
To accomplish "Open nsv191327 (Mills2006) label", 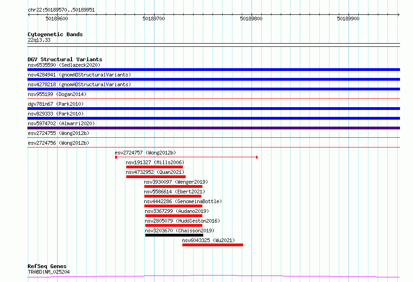I will pyautogui.click(x=155, y=162).
